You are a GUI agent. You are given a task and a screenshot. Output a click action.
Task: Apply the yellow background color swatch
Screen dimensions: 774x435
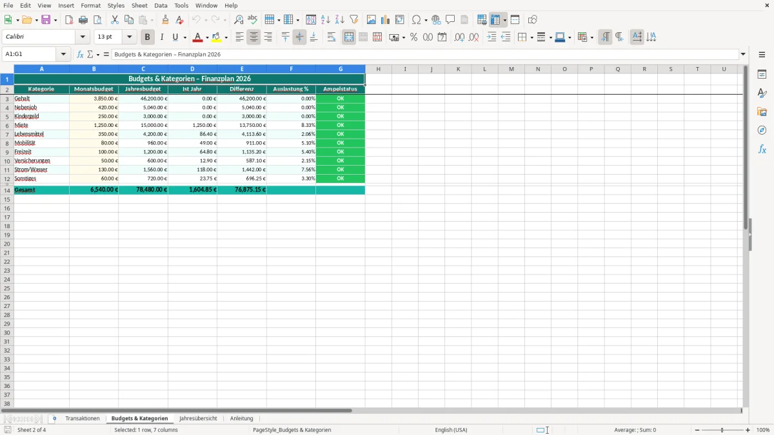point(217,37)
